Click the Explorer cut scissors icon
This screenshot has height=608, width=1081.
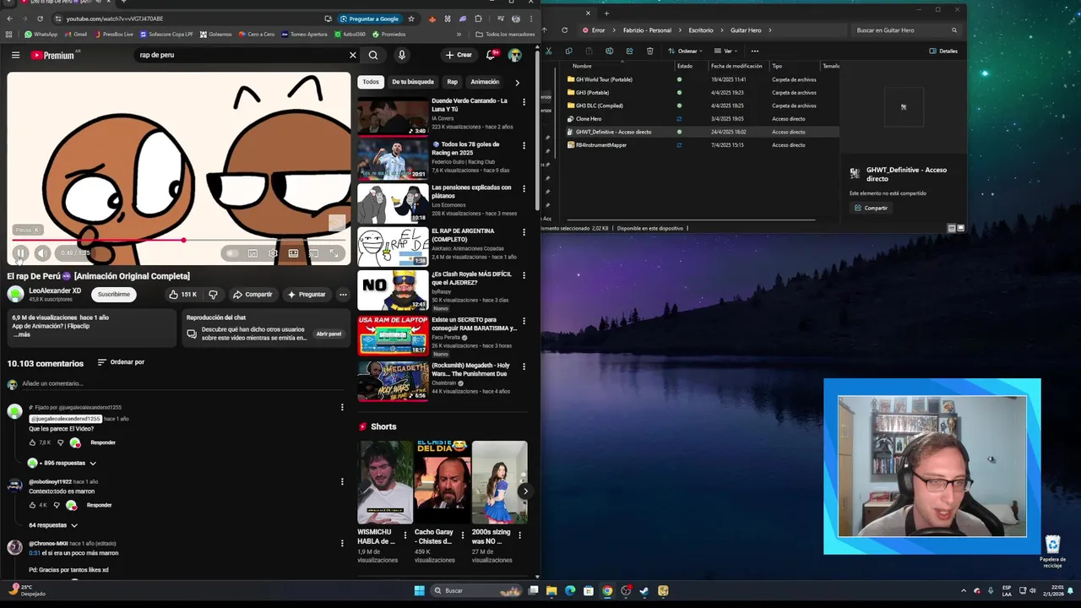click(548, 51)
